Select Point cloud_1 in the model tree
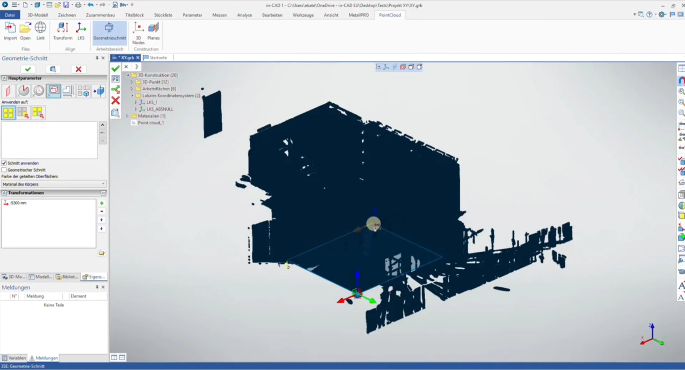Viewport: 685px width, 370px height. [x=151, y=123]
